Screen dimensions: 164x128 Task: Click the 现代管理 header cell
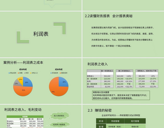coord(135,121)
